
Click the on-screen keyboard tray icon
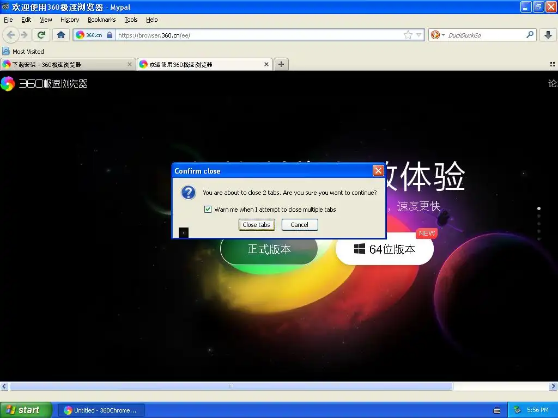(x=497, y=410)
